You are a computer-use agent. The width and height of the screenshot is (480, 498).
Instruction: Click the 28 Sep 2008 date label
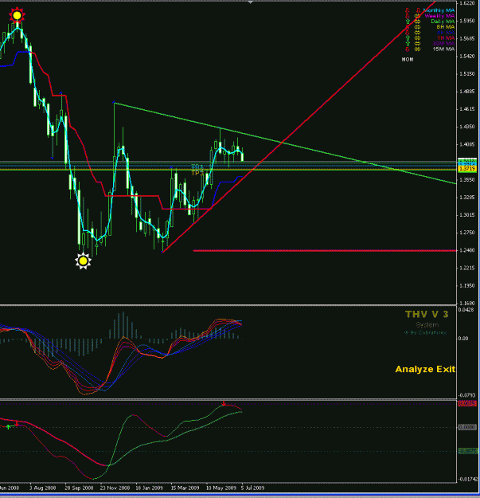[79, 488]
